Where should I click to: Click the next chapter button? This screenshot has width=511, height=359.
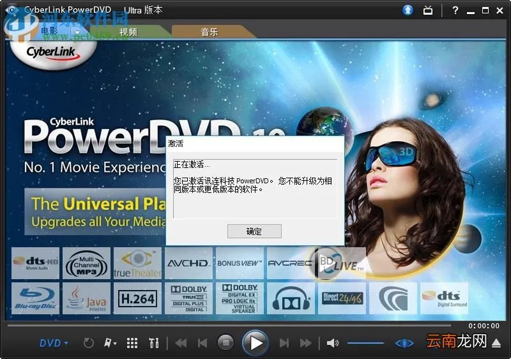click(284, 343)
